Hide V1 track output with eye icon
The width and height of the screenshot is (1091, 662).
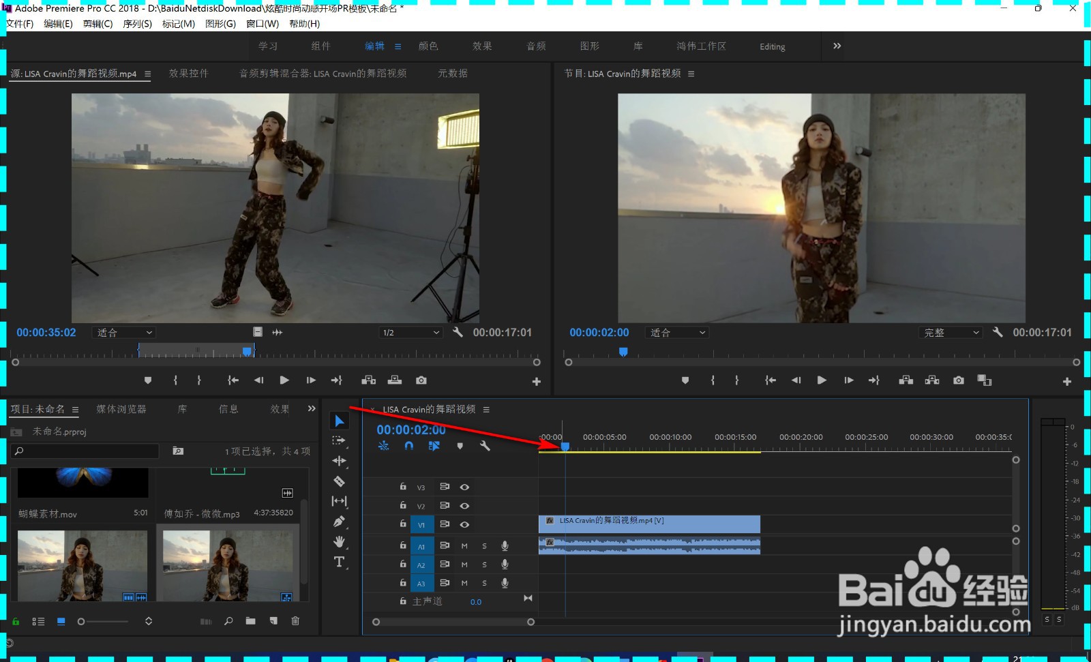464,525
